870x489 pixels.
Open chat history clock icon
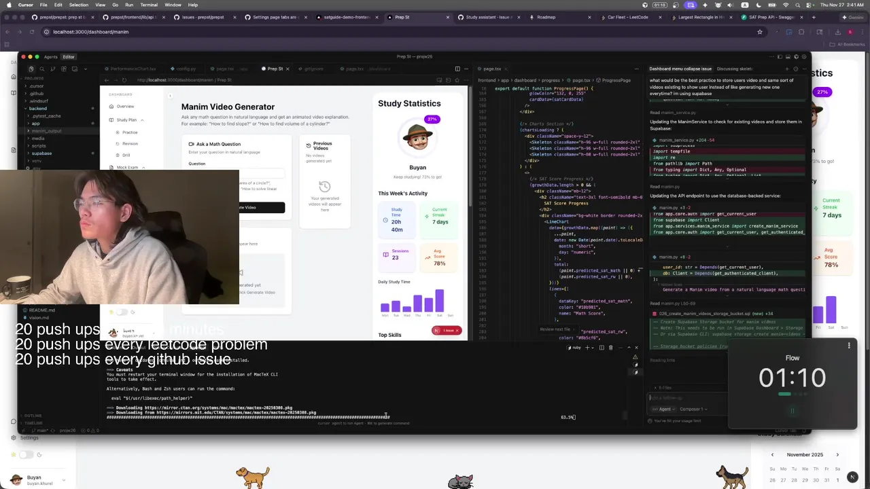tap(795, 69)
